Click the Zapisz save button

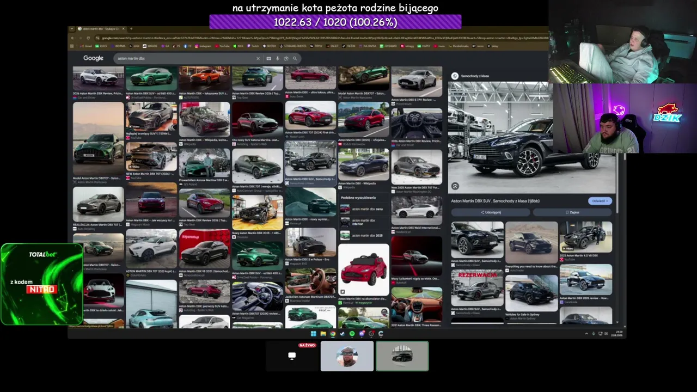click(572, 212)
